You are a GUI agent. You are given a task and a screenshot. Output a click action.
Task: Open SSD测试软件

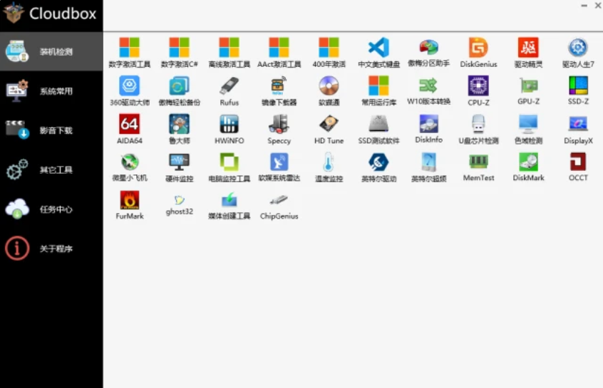[378, 130]
